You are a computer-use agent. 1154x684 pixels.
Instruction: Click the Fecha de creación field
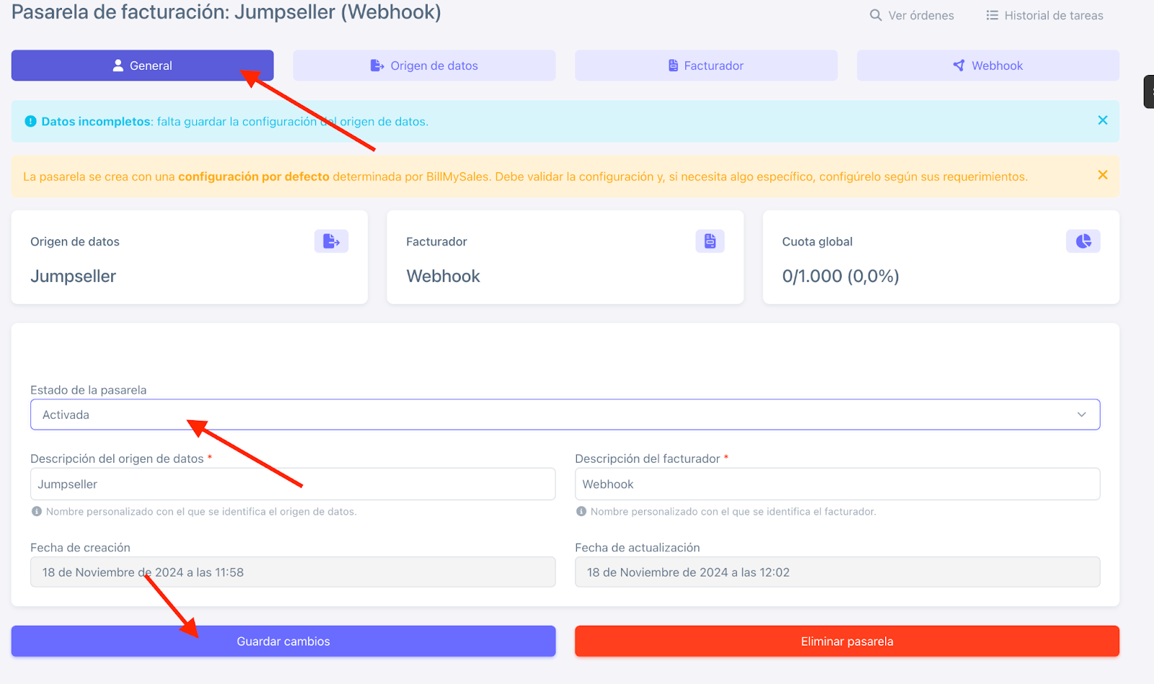tap(293, 572)
